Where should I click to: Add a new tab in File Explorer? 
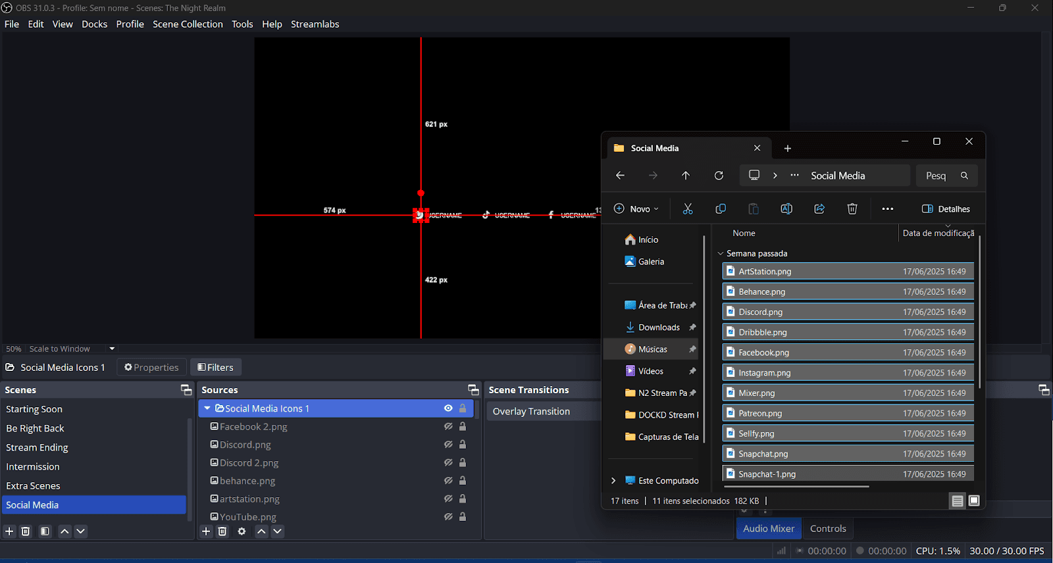[x=788, y=149]
